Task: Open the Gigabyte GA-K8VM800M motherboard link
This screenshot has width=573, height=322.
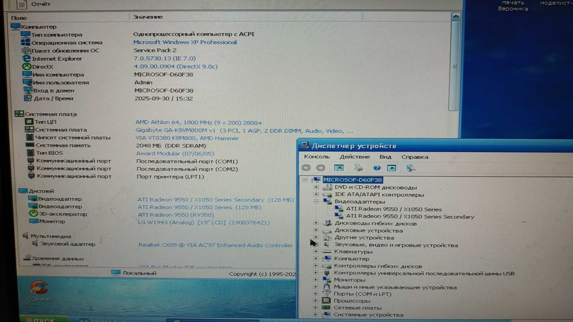Action: point(244,130)
